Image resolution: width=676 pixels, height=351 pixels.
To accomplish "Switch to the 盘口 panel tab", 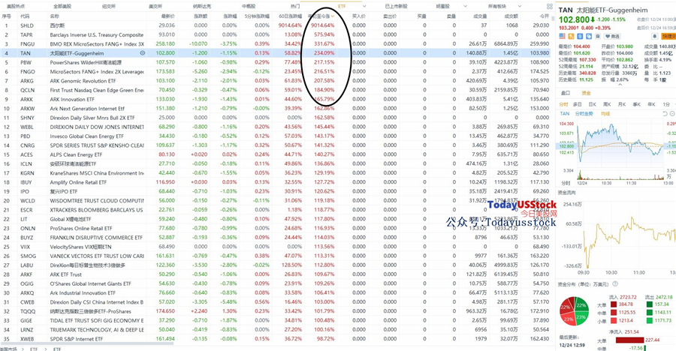I will coord(565,93).
